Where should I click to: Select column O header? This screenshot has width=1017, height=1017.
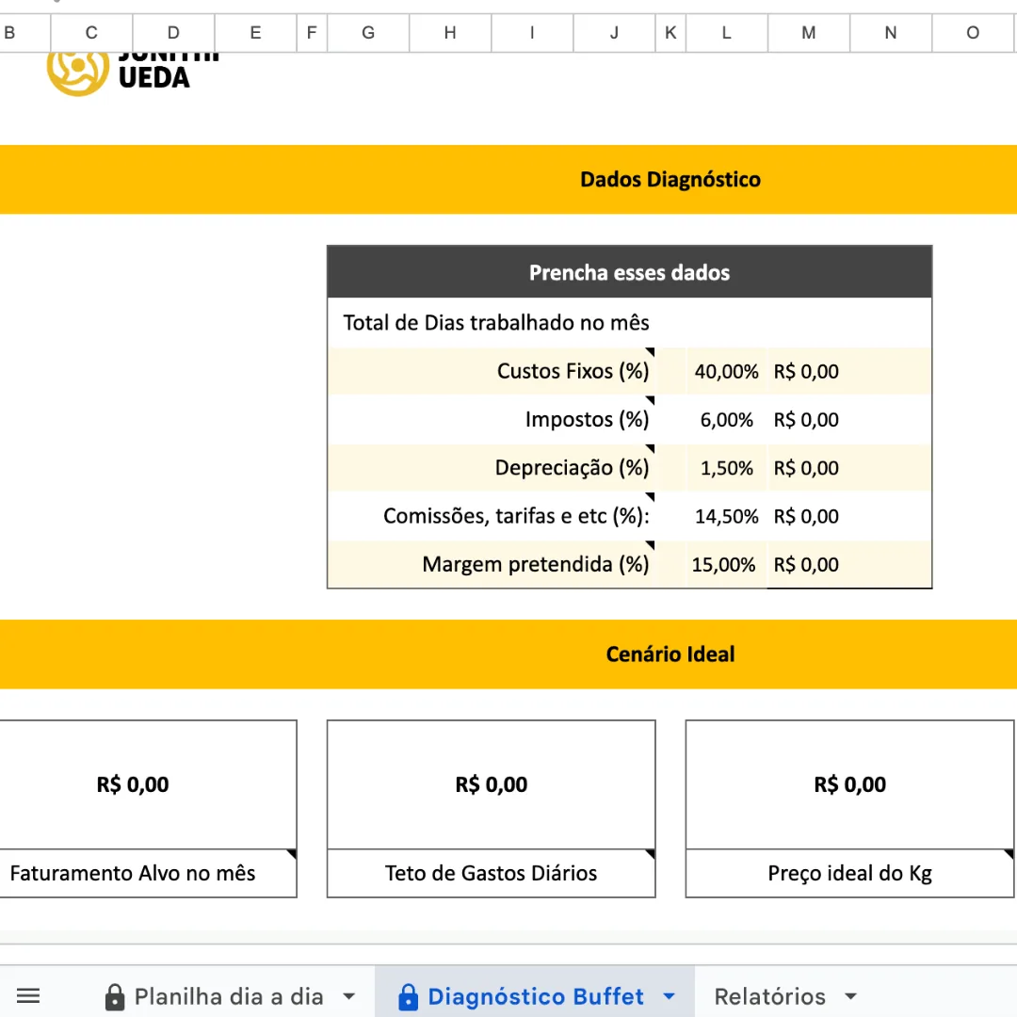(x=973, y=32)
